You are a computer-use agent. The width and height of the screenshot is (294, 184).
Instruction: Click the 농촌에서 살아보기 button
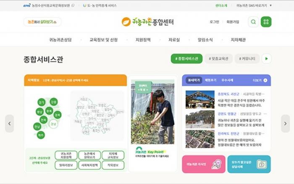pos(42,22)
